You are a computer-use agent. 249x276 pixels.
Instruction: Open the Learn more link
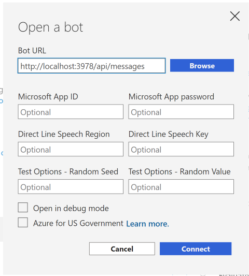click(148, 224)
